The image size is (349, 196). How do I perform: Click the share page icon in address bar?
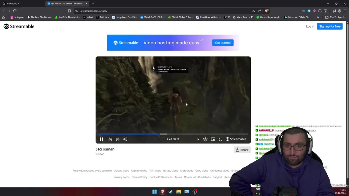(x=260, y=11)
